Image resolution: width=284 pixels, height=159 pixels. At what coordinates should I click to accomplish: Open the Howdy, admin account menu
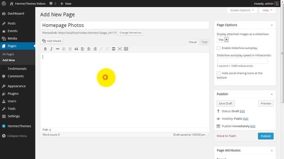pos(266,4)
